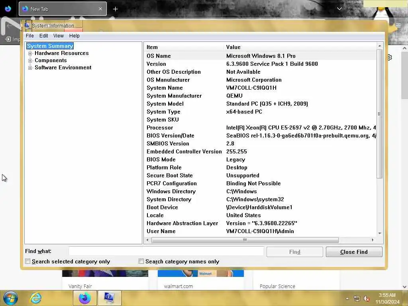Click scroll left arrow in details list
The width and height of the screenshot is (408, 306).
147,240
